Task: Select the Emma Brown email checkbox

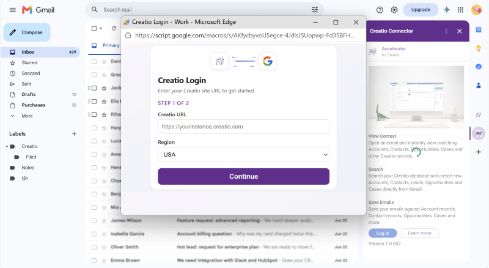Action: tap(94, 261)
